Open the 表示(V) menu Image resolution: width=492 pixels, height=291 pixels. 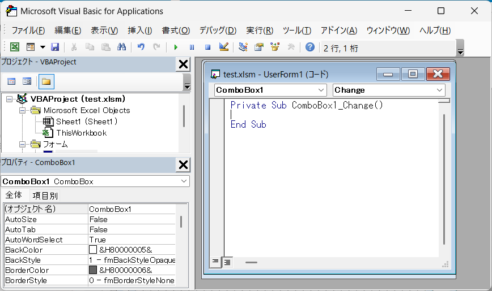[104, 31]
